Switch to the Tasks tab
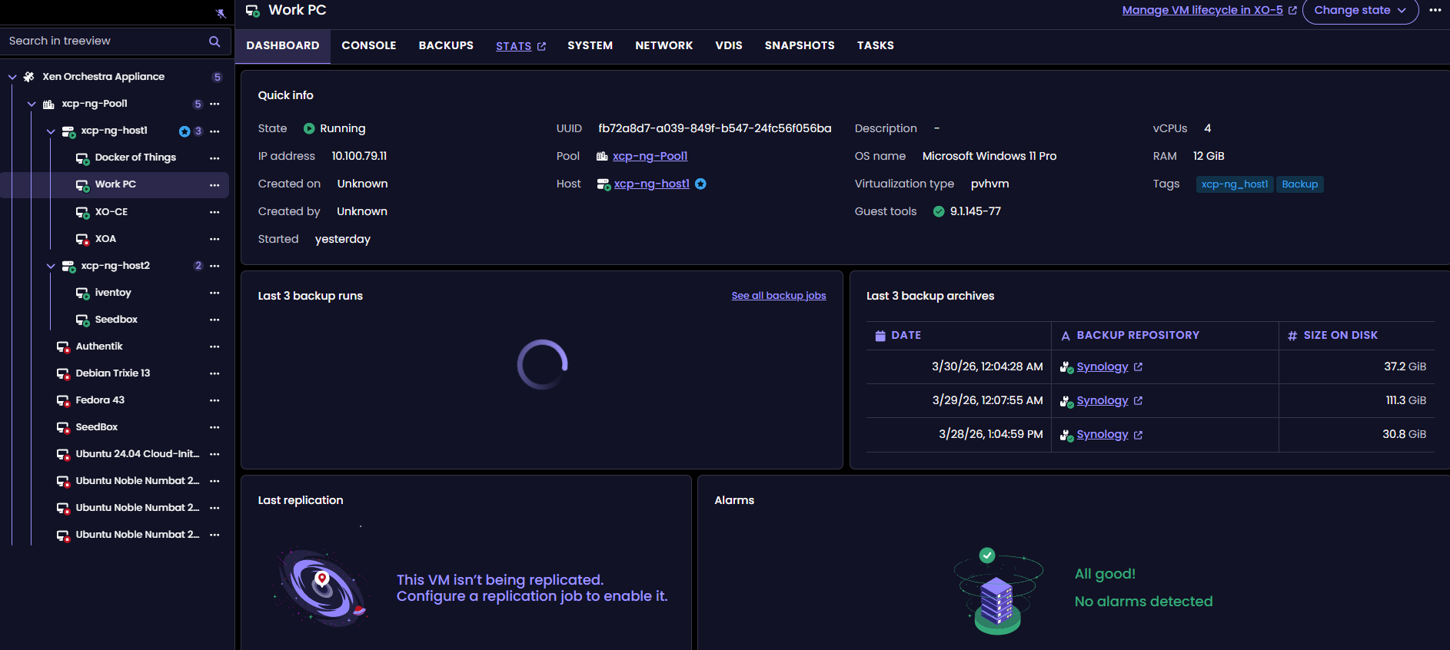 coord(876,46)
